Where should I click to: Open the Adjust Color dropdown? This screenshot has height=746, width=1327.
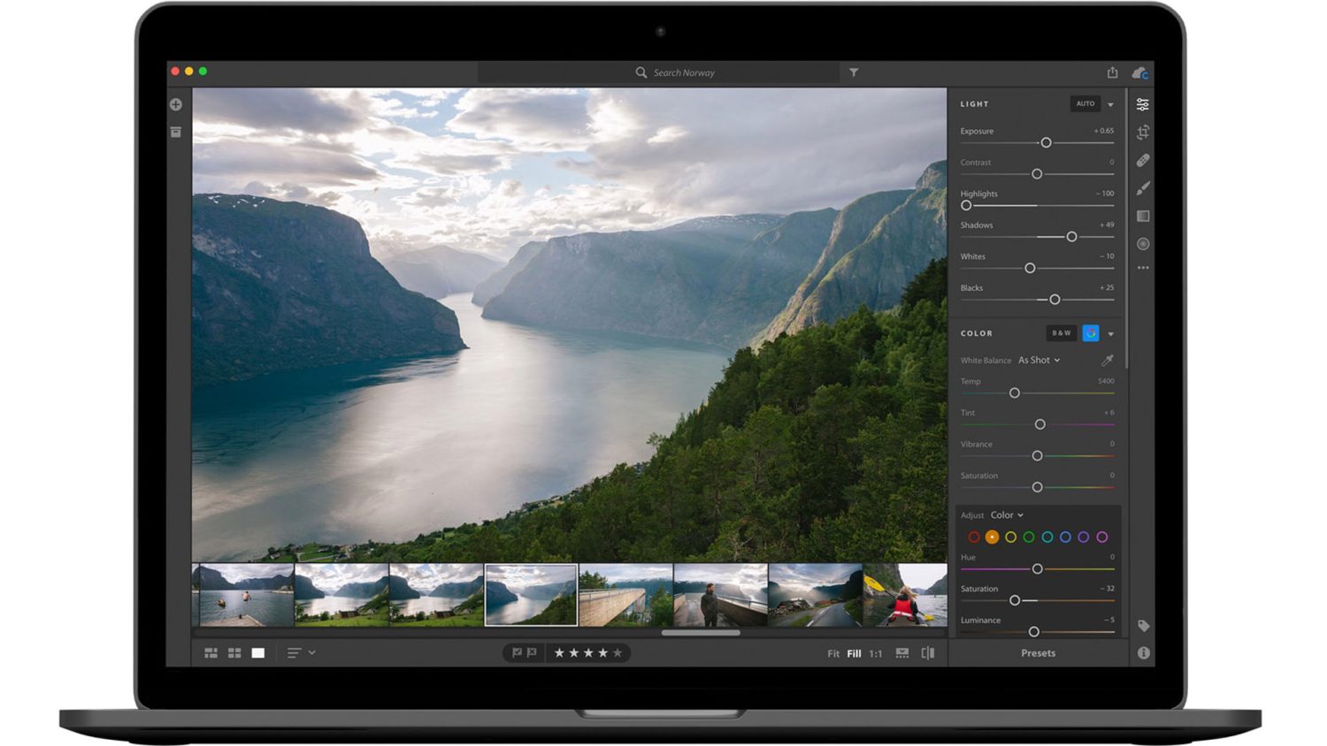pyautogui.click(x=1006, y=514)
